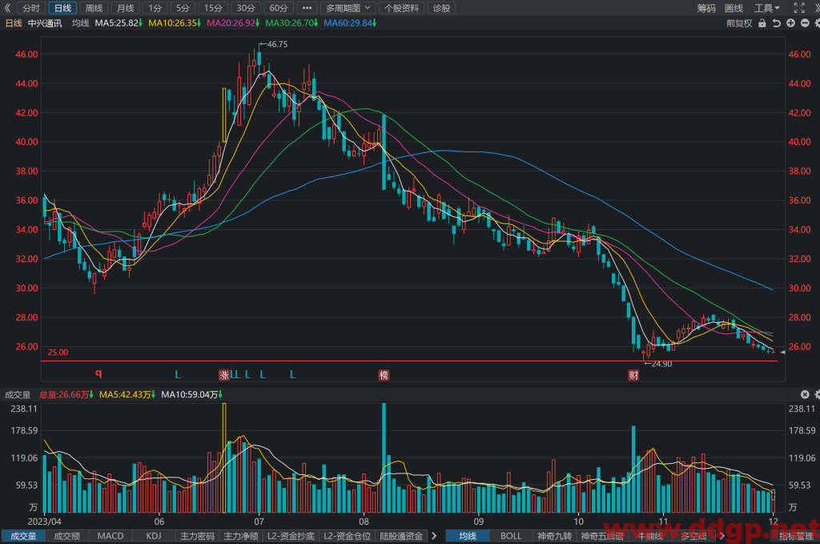The width and height of the screenshot is (820, 544).
Task: Switch the sub-chart to MACD
Action: click(111, 536)
